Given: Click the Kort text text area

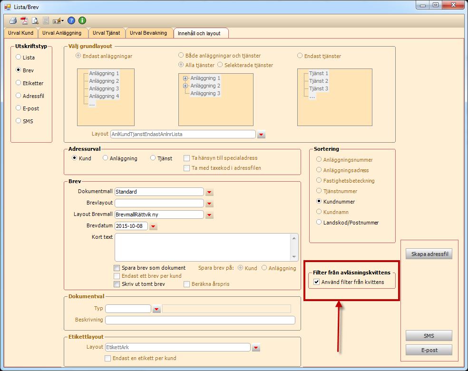Looking at the screenshot, I should click(203, 247).
